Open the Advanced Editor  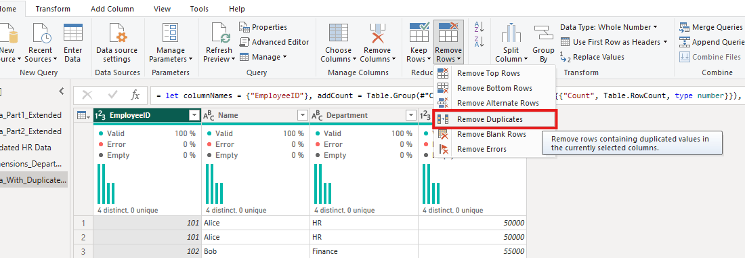pos(274,42)
